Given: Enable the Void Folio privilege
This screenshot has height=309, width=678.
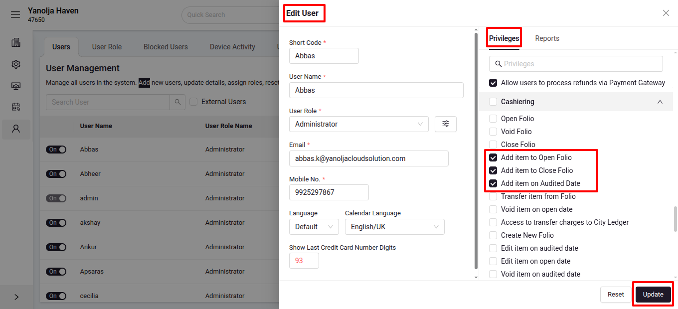Looking at the screenshot, I should [x=493, y=132].
